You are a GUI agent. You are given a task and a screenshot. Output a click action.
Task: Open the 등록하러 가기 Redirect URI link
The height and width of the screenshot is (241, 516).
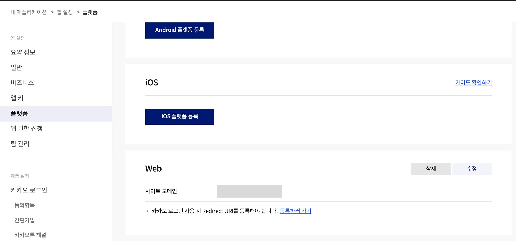295,211
